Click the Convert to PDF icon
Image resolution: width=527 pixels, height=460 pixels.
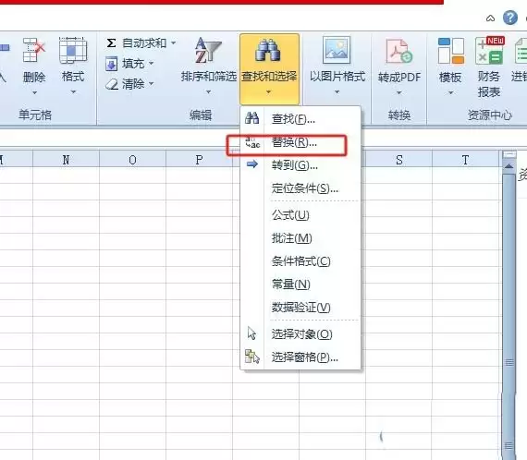coord(398,51)
